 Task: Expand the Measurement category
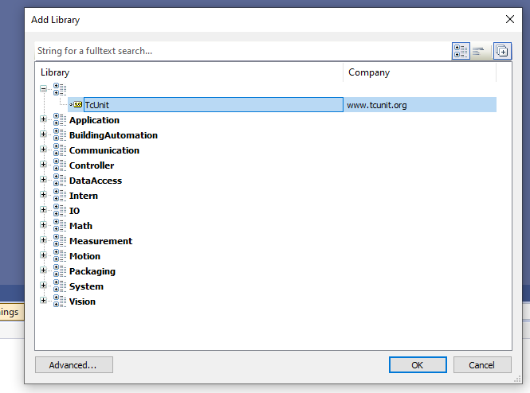(43, 239)
